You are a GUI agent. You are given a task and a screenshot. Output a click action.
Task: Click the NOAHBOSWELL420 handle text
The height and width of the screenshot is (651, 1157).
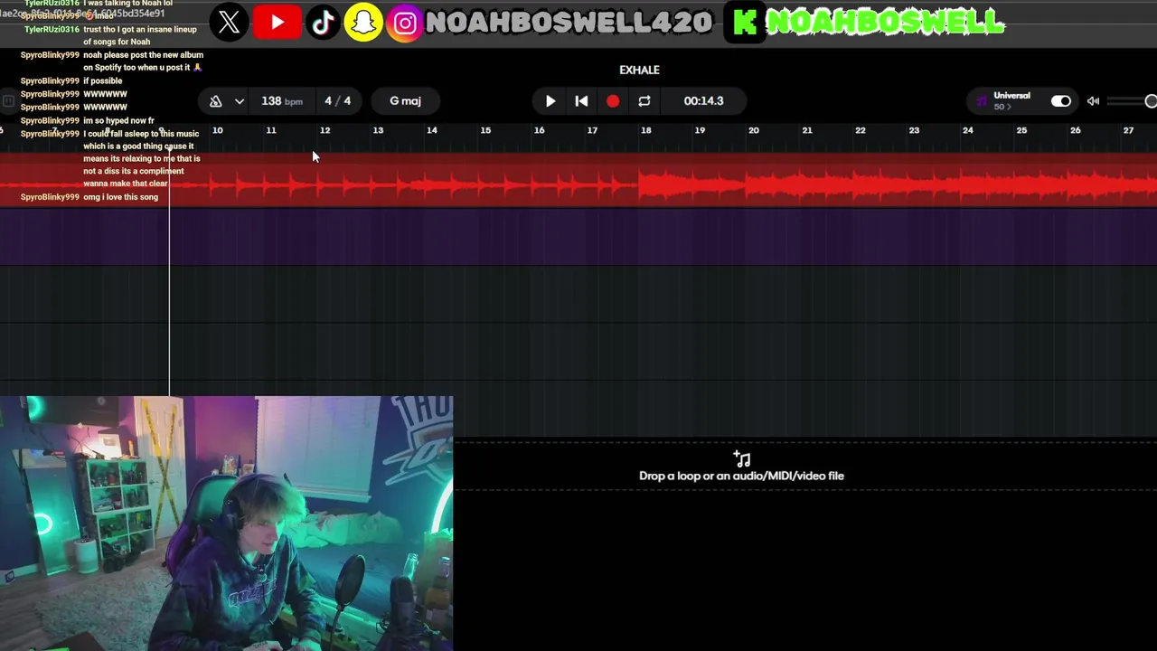[x=569, y=24]
